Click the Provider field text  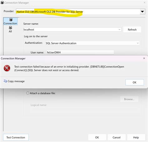point(50,12)
